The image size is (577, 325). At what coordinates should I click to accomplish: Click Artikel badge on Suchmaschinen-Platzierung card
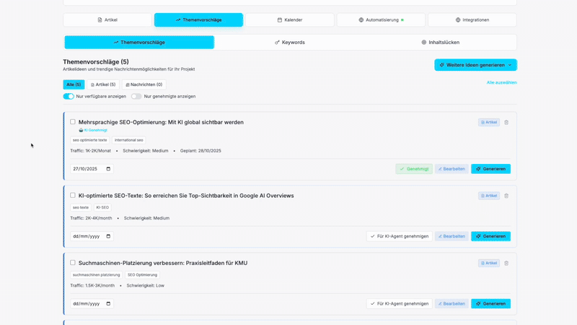[489, 263]
